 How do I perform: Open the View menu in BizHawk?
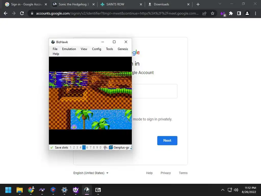84,49
